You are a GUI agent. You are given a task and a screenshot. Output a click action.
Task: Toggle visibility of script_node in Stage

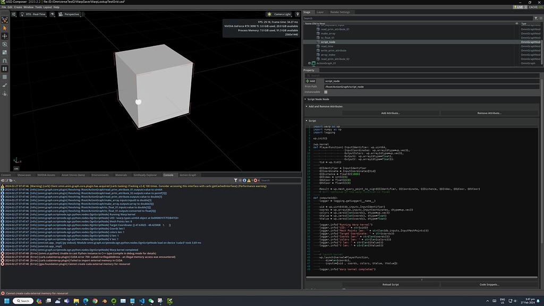click(x=517, y=42)
